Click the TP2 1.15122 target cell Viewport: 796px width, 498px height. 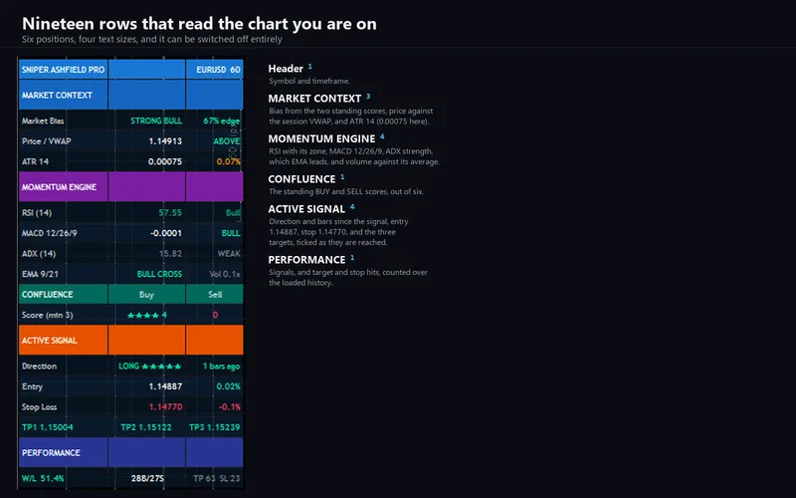(x=146, y=427)
